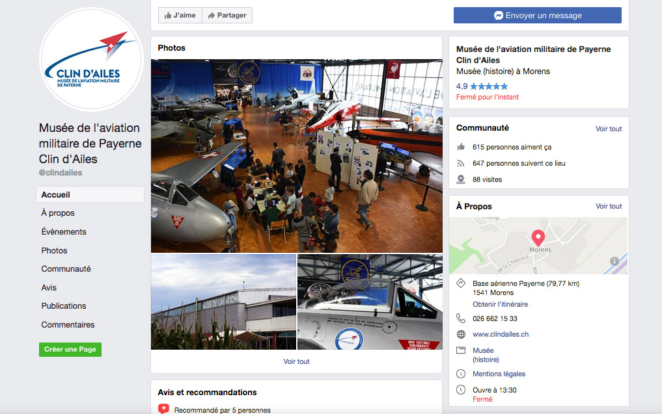
Task: Click the 'Base aérienne Payerne (79,77 km)' address
Action: coord(526,284)
